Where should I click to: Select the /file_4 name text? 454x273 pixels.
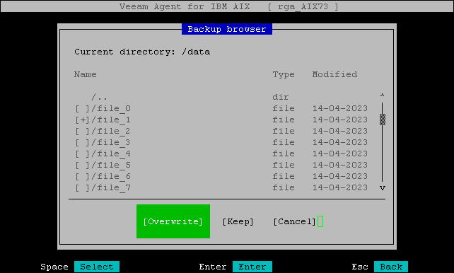(x=111, y=153)
